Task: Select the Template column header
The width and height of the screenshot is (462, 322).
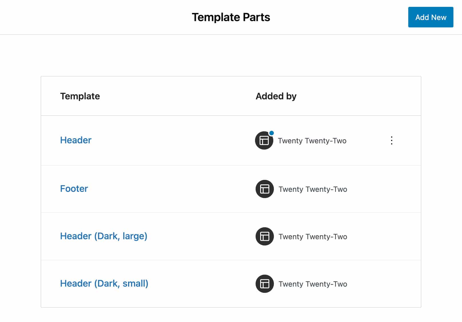Action: 80,96
